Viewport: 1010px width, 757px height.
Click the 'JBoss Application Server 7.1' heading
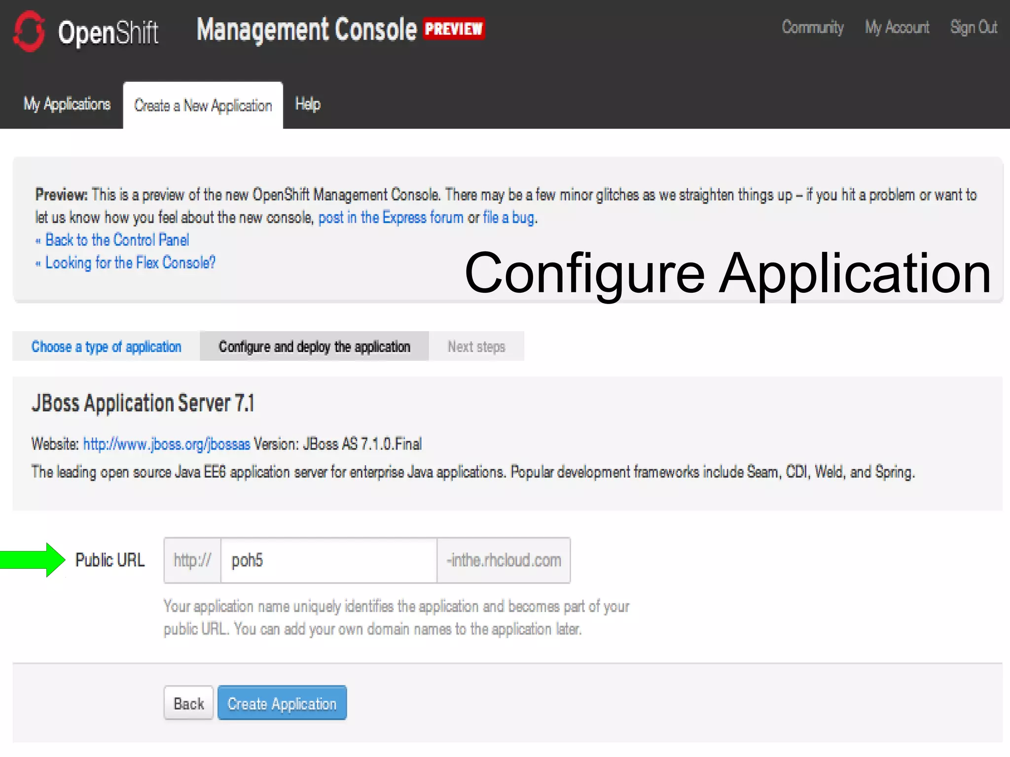click(143, 403)
